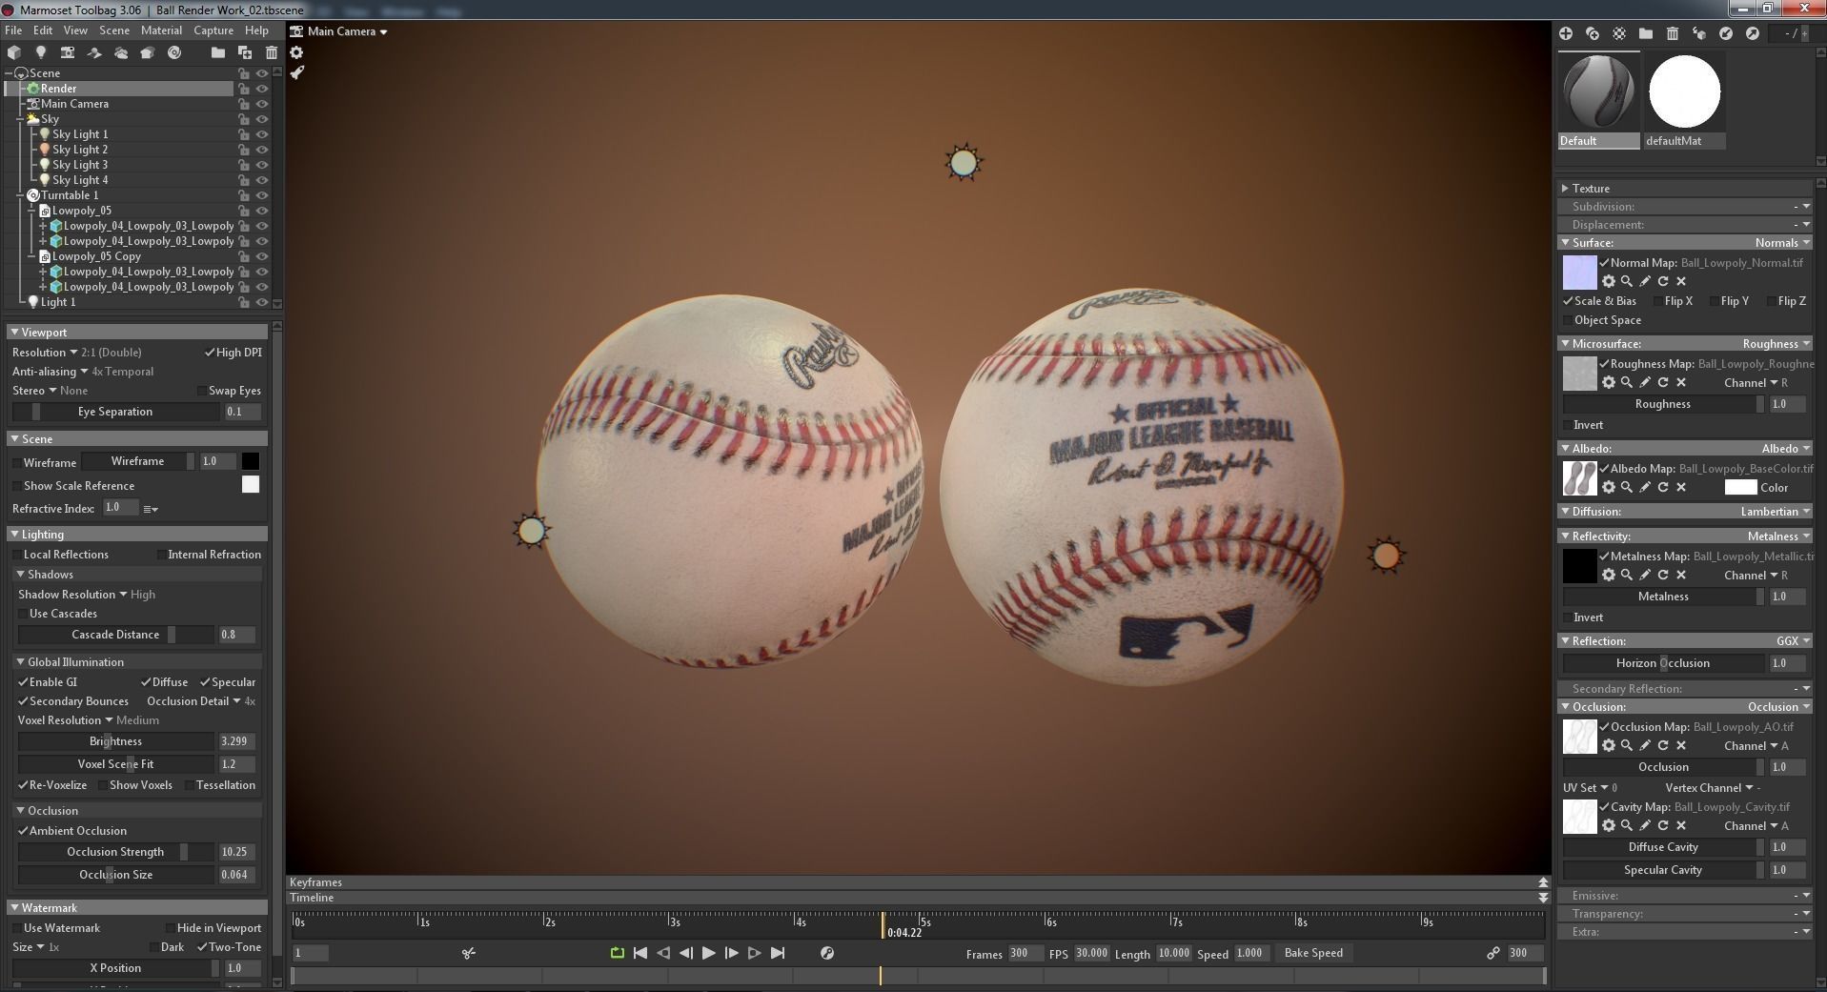Disable the High DPI checkbox
The image size is (1827, 992).
coord(210,353)
